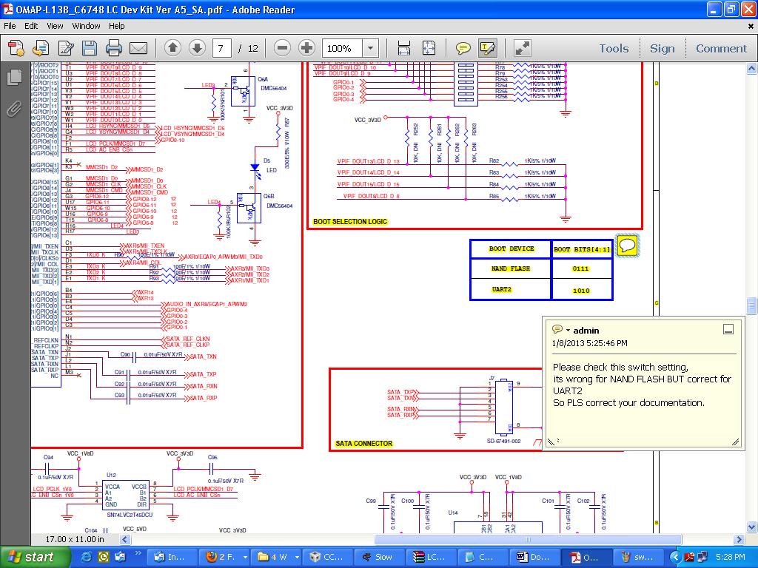
Task: Click the 'NAND FLASH' table cell
Action: [511, 268]
